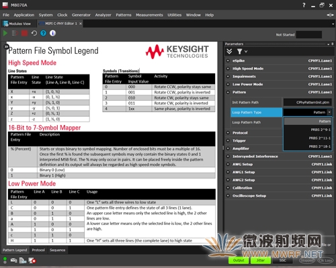Expand the Impairments parameter group
This screenshot has width=336, height=268.
[x=228, y=77]
